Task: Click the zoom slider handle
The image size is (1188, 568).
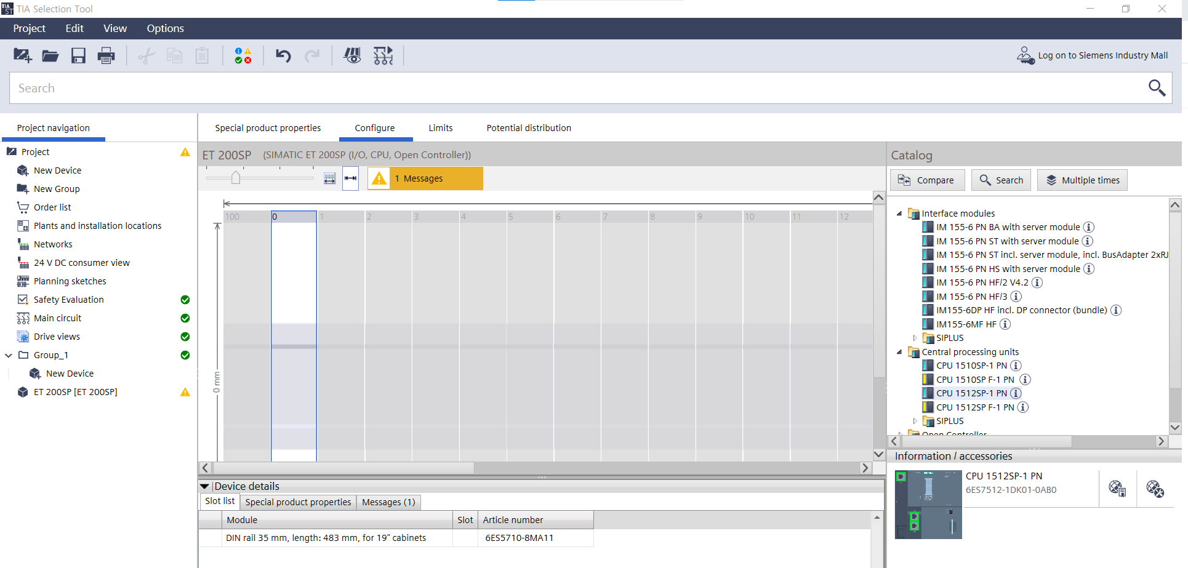Action: pyautogui.click(x=236, y=178)
